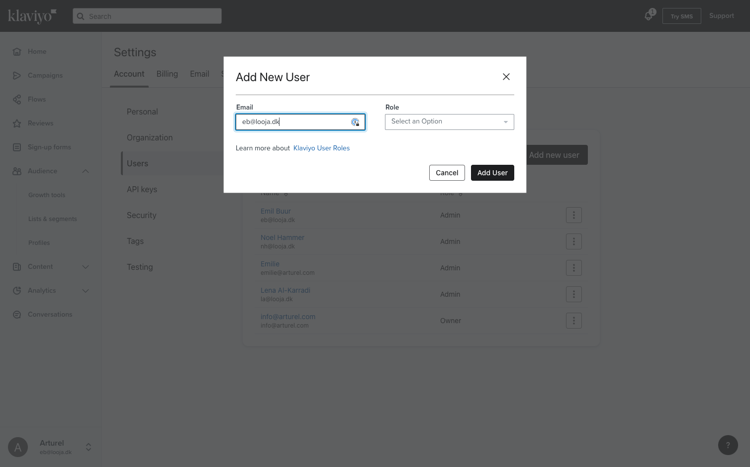The height and width of the screenshot is (467, 750).
Task: Click the Arturel account avatar
Action: tap(18, 447)
